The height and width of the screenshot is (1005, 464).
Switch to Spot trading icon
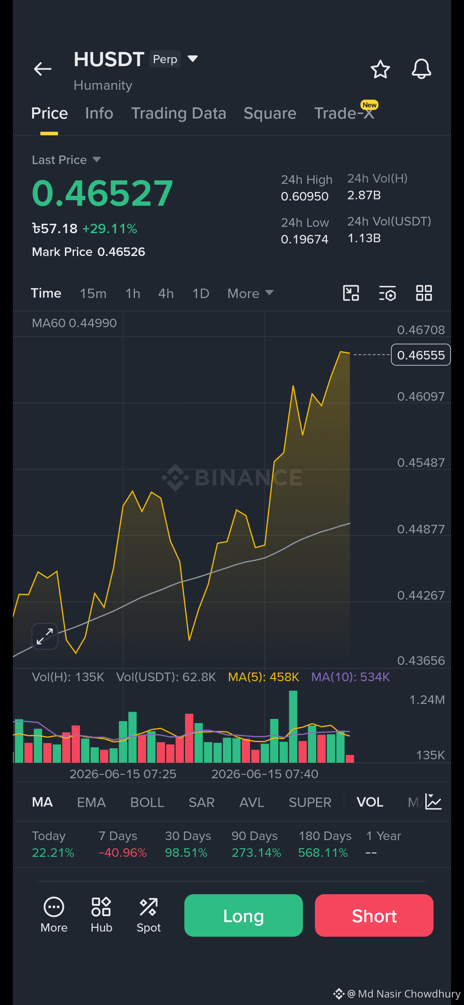[149, 915]
